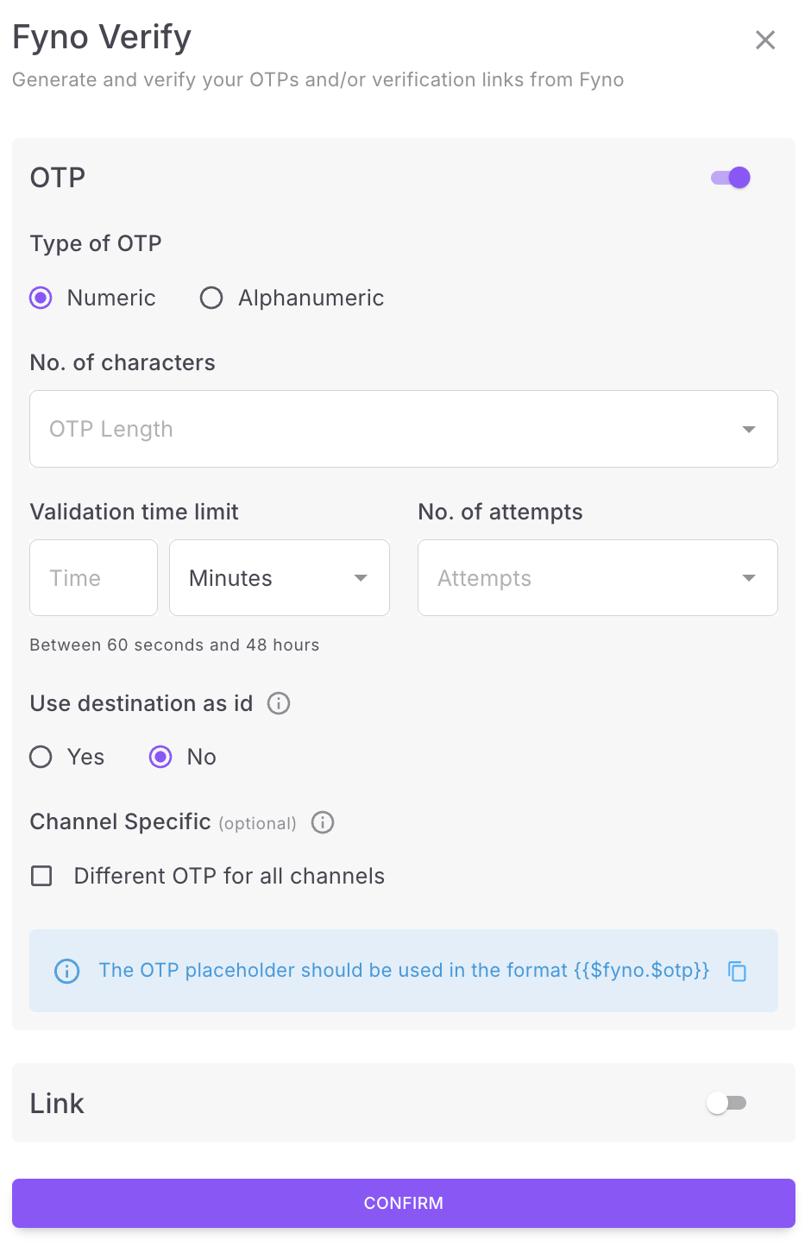Choose Yes for use destination as id
The image size is (811, 1246).
[x=41, y=757]
